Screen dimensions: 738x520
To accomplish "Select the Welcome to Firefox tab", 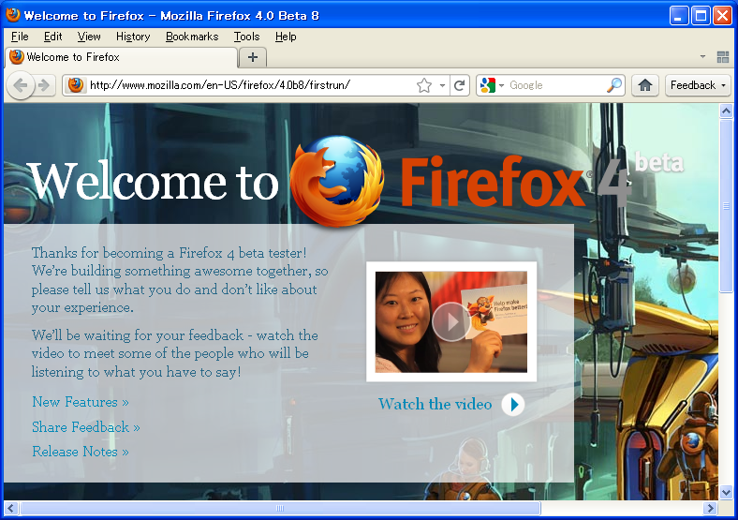I will pyautogui.click(x=122, y=57).
